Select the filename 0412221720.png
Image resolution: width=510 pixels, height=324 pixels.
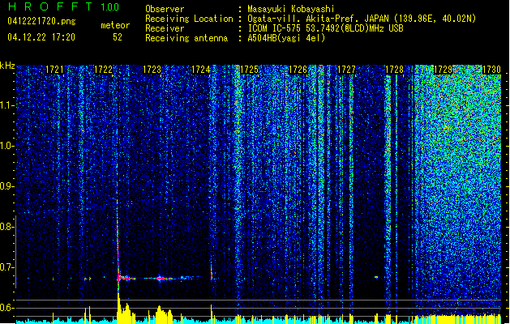pyautogui.click(x=41, y=21)
